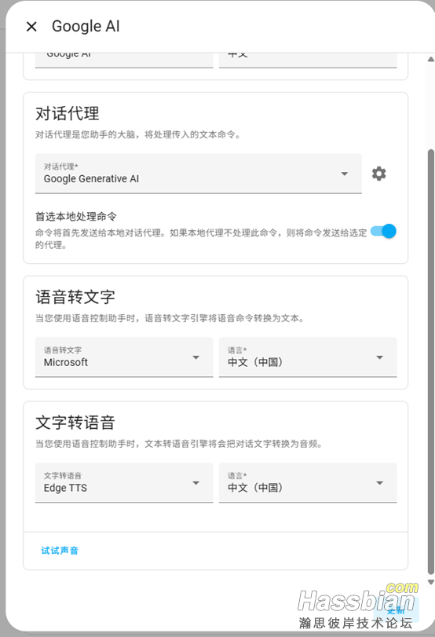The image size is (435, 637).
Task: Close the Google AI dialog
Action: 31,27
